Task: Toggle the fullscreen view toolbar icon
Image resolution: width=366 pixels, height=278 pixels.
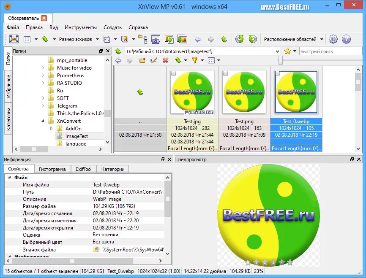Action: click(x=14, y=39)
